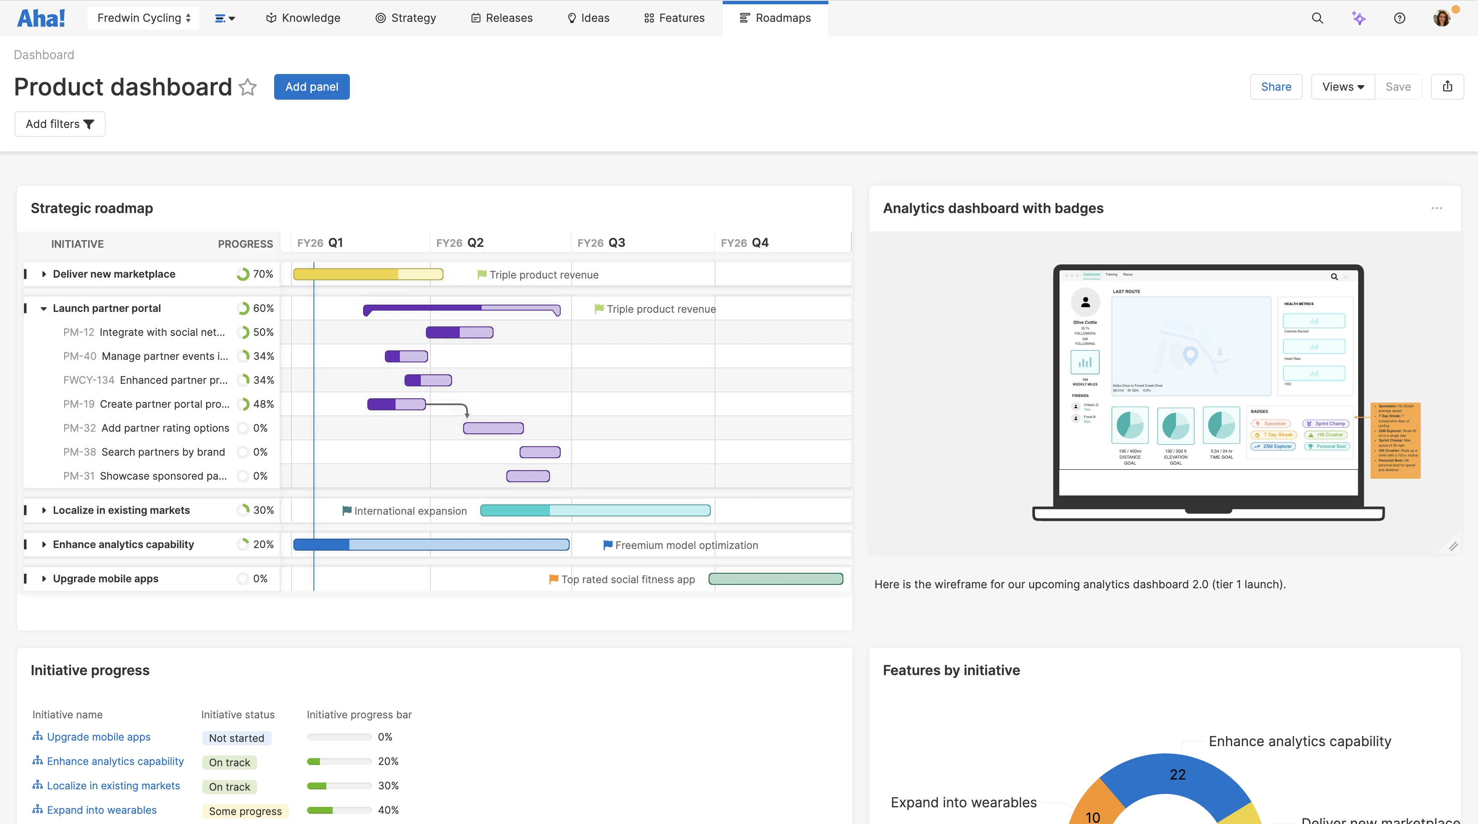Expand the Upgrade mobile apps row
Viewport: 1478px width, 824px height.
tap(44, 579)
